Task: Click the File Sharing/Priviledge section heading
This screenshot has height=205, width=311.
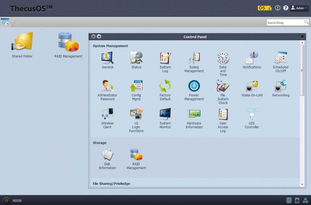Action: [111, 184]
